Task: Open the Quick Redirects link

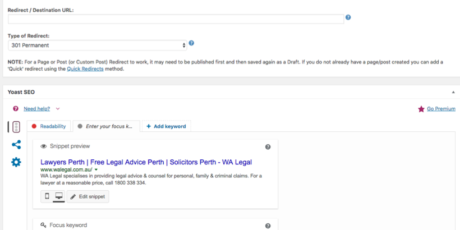Action: click(x=84, y=70)
